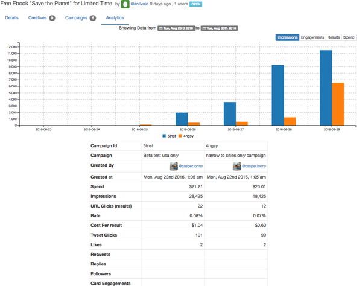The height and width of the screenshot is (286, 362).
Task: Click the green avatar icon beside @anilvoid
Action: click(x=125, y=4)
